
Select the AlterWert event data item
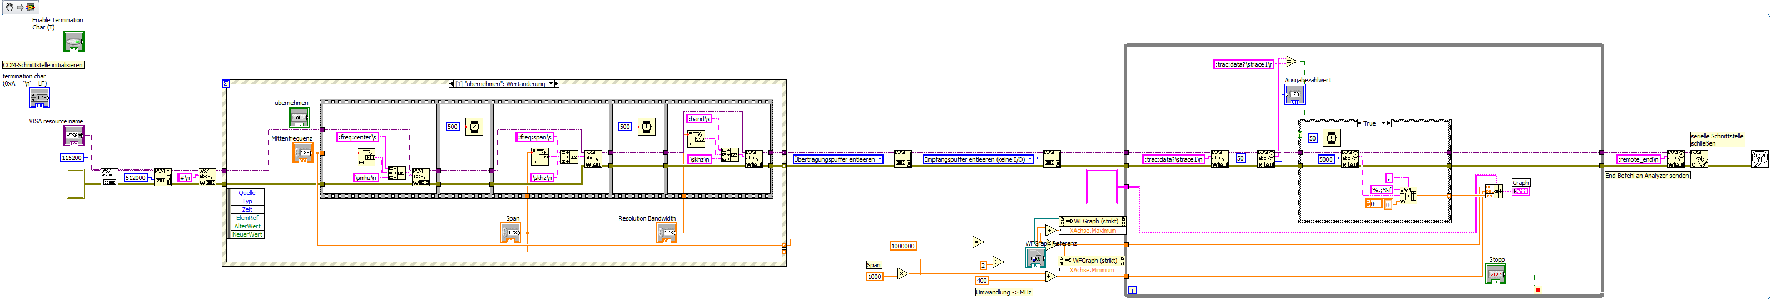pyautogui.click(x=247, y=226)
